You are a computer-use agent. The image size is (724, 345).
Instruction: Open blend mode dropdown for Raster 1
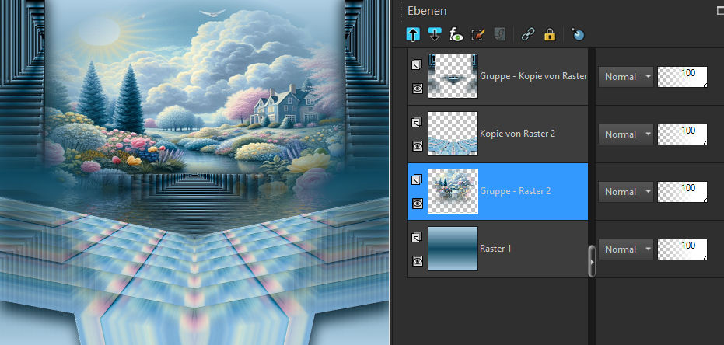coord(626,249)
